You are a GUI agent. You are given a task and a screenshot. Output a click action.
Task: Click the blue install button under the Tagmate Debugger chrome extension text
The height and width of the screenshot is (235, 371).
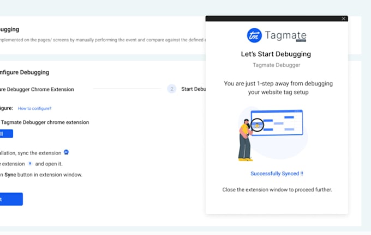click(7, 134)
